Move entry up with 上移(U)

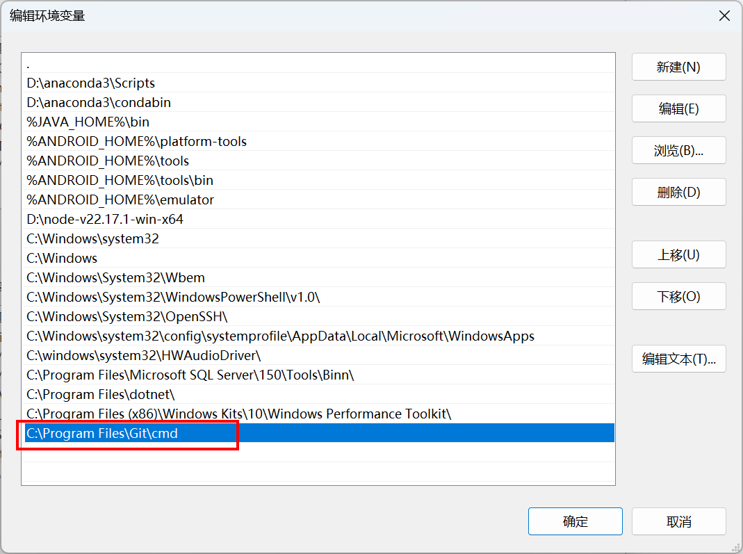click(678, 254)
